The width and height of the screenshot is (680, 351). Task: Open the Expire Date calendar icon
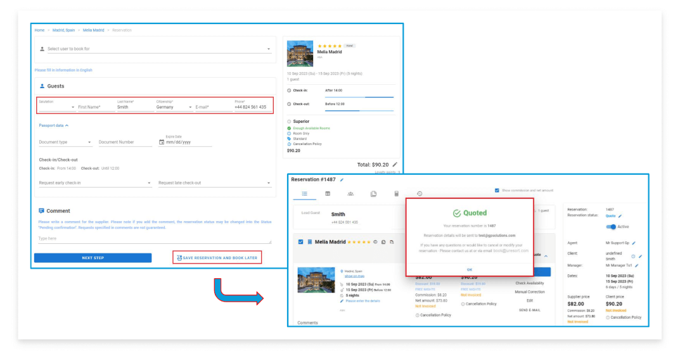(x=162, y=142)
